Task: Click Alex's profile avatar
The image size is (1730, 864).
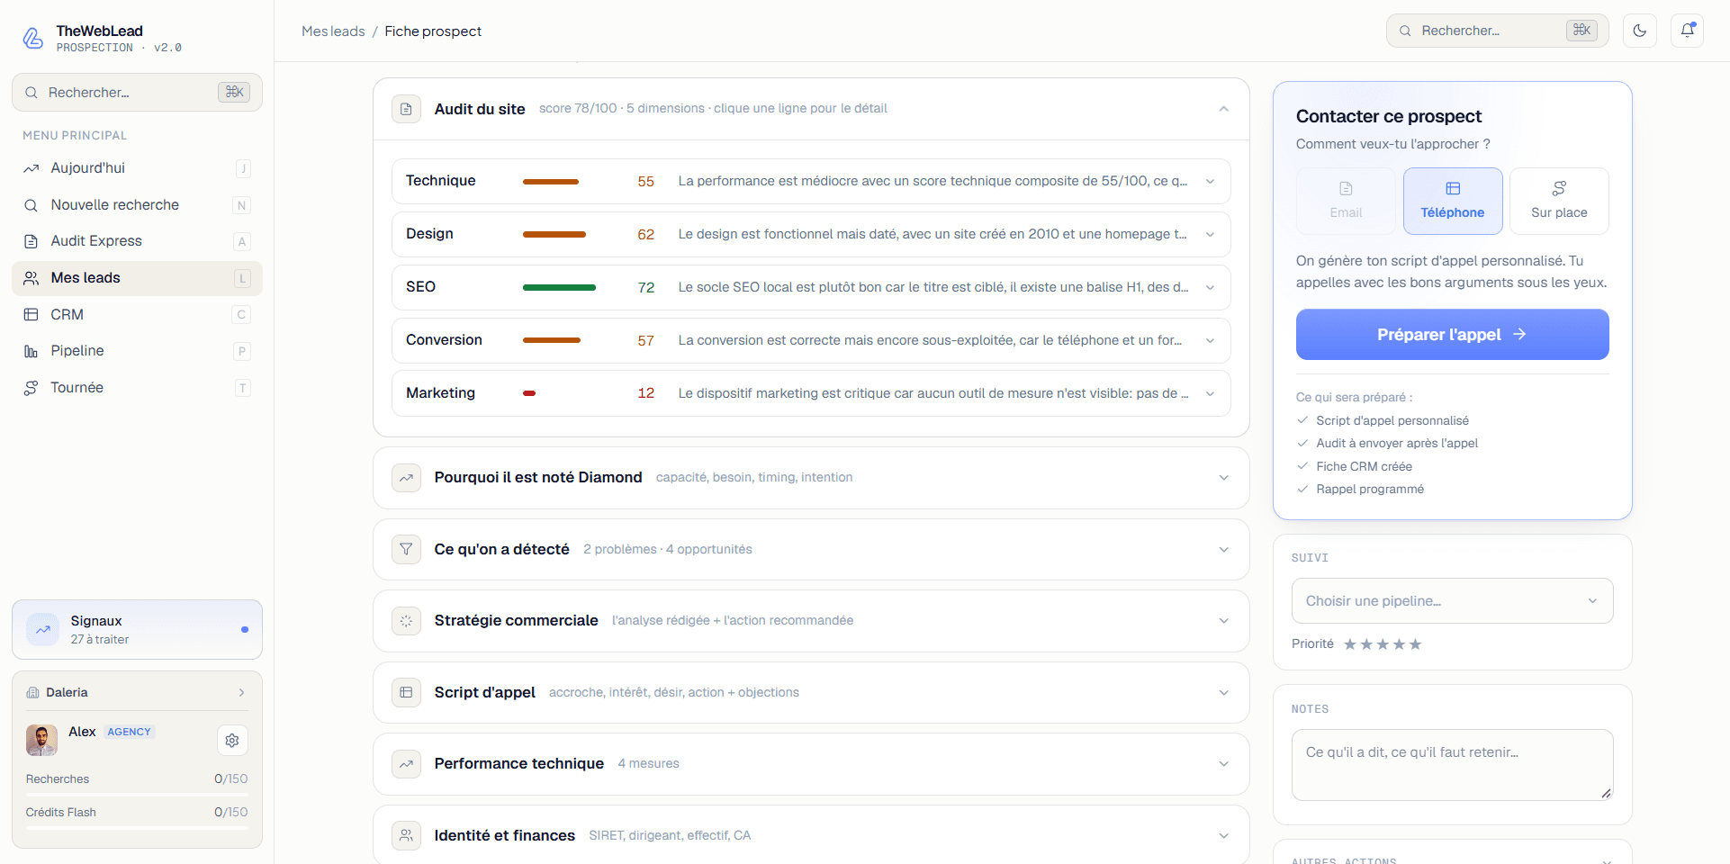Action: tap(41, 740)
